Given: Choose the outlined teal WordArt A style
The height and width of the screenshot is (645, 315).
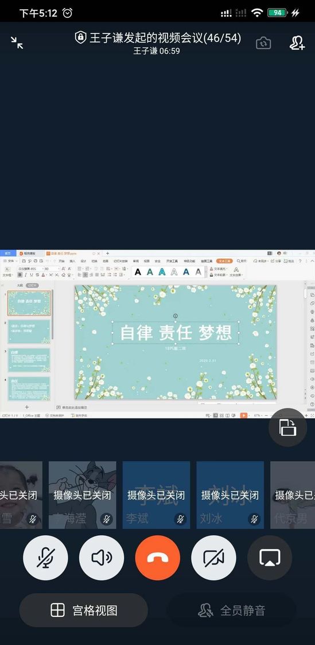Looking at the screenshot, I should pyautogui.click(x=162, y=271).
